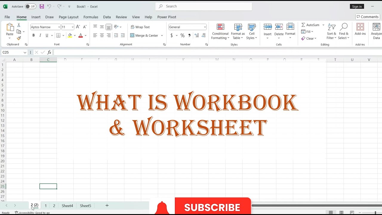382x215 pixels.
Task: Select the Format Painter brush
Action: pos(19,38)
